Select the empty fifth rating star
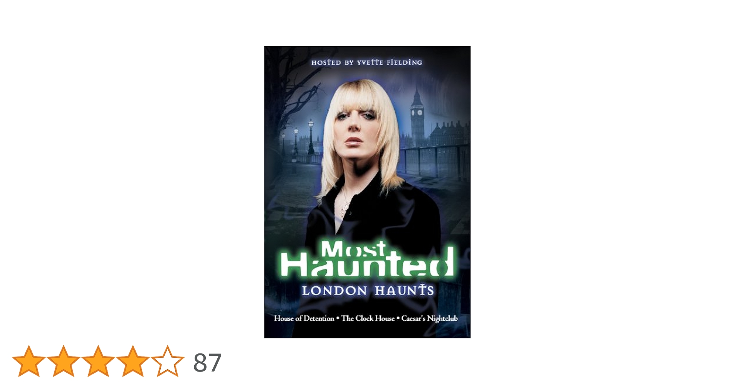 point(168,361)
